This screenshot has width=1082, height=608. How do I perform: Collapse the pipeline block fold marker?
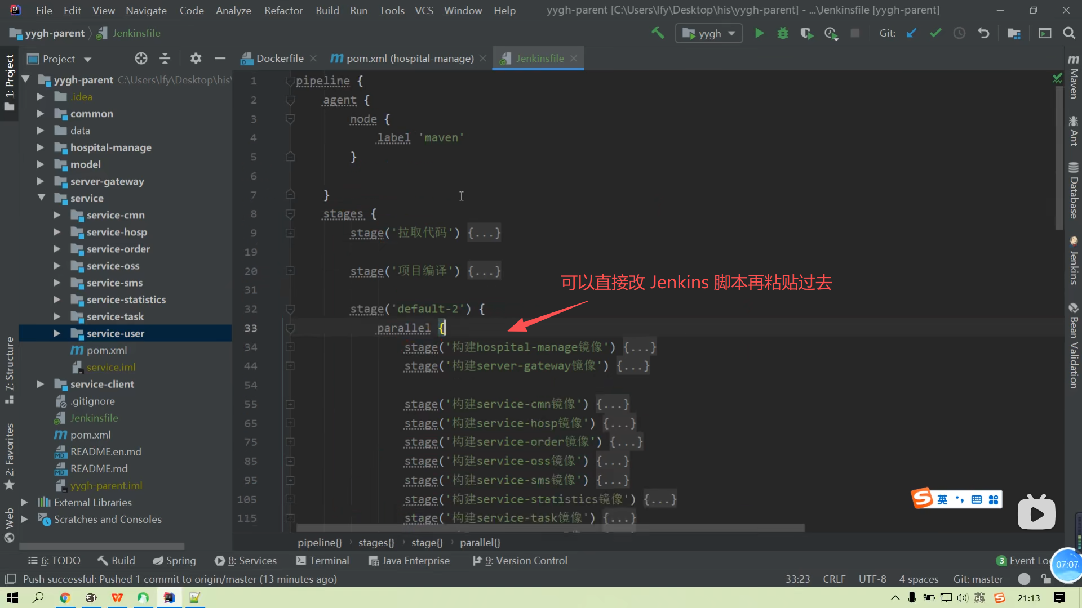[x=290, y=81]
